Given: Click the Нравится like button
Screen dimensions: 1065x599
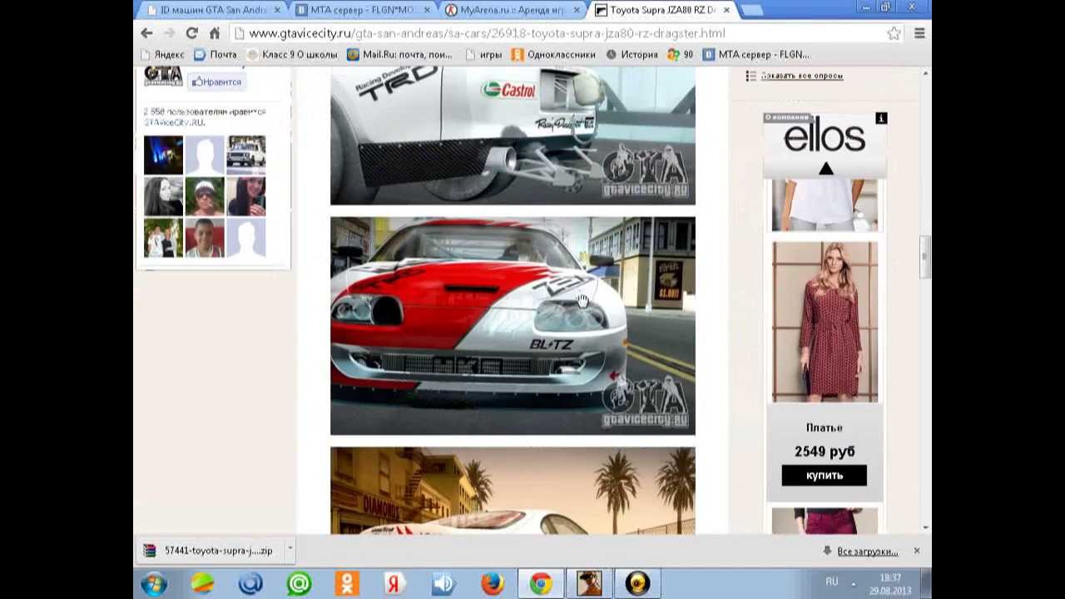Looking at the screenshot, I should [216, 82].
